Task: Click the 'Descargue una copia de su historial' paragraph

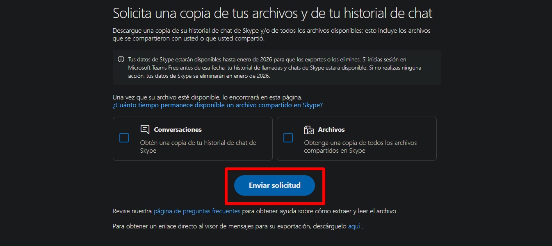Action: click(271, 35)
